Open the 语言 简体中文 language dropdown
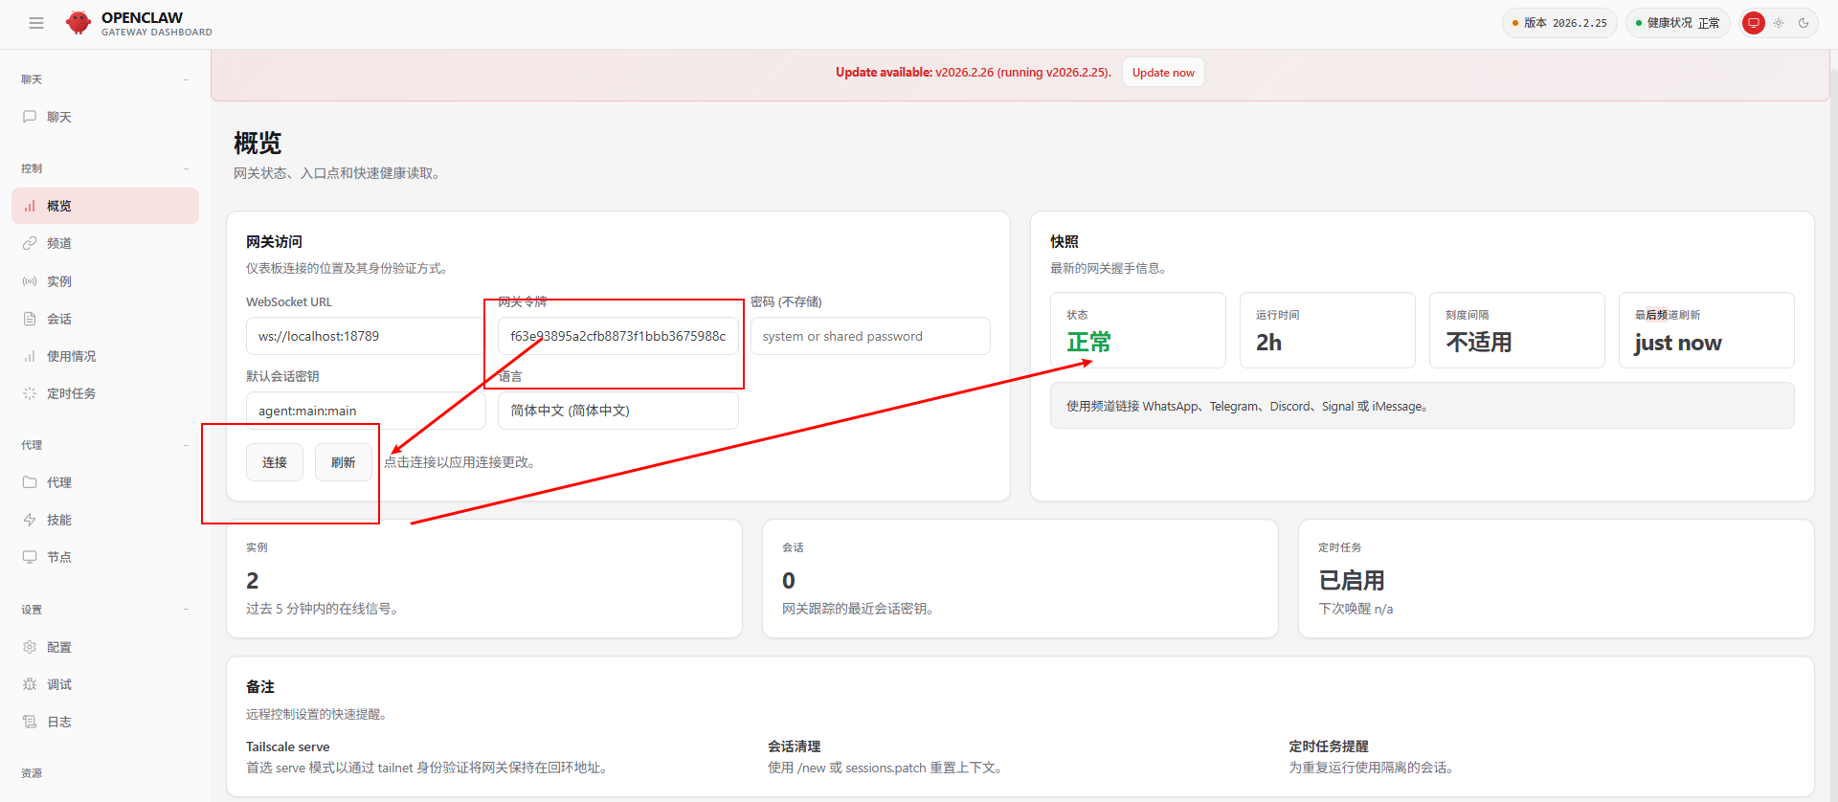 (x=617, y=411)
